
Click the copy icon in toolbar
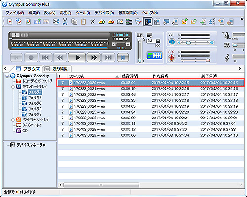click(74, 22)
